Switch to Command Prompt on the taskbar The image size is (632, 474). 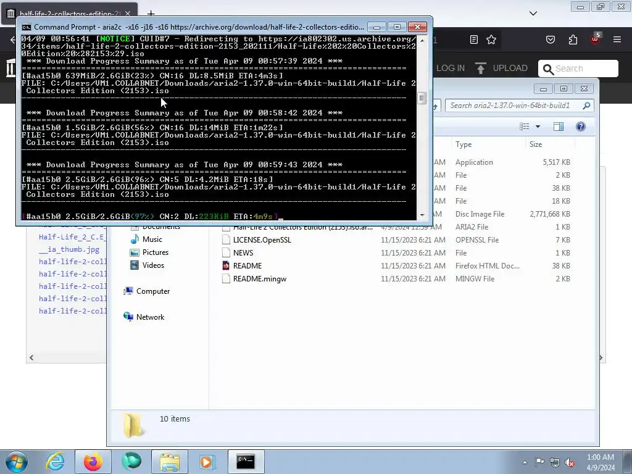pyautogui.click(x=246, y=462)
